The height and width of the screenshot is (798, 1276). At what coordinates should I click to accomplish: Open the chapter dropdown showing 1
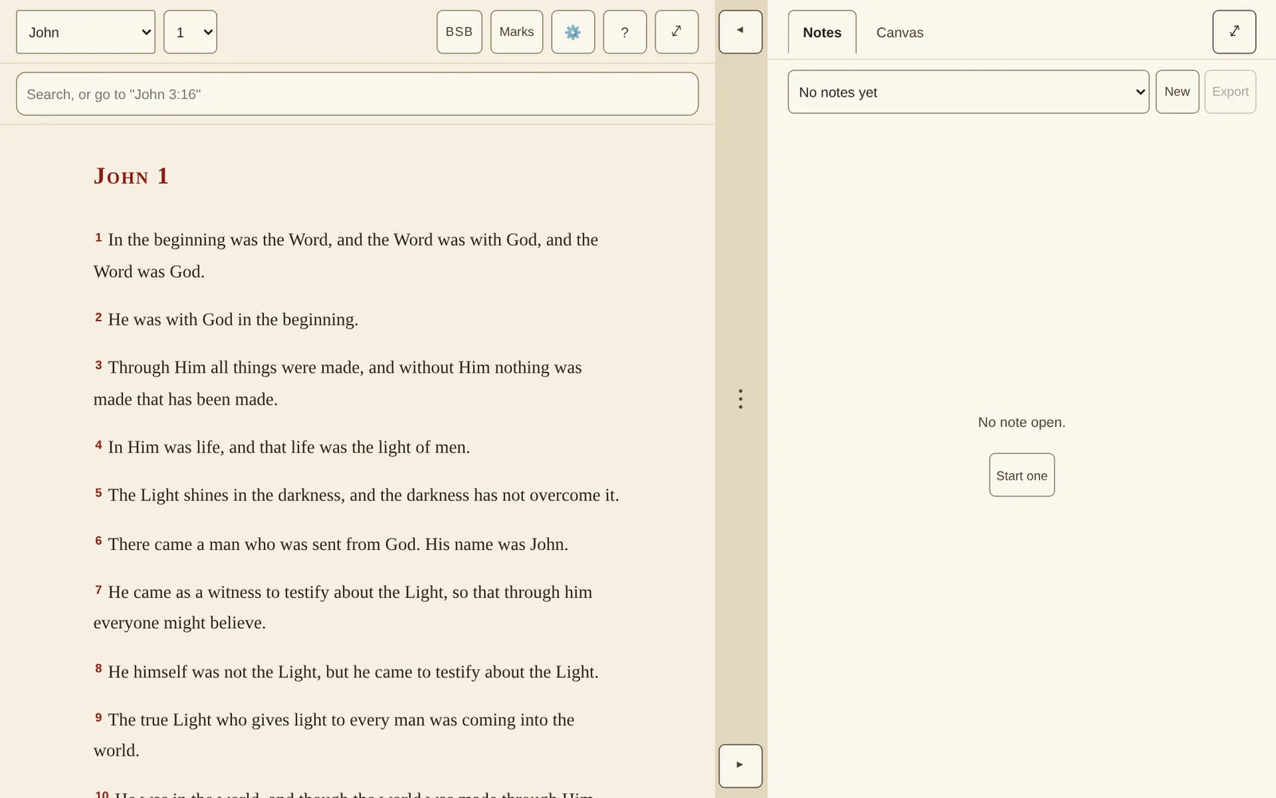(x=190, y=32)
